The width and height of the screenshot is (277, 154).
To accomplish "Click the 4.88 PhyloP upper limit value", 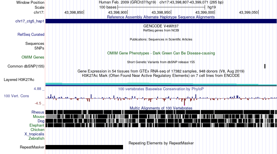I will pos(37,89).
